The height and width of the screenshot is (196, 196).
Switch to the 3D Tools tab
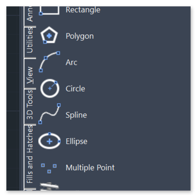(x=30, y=104)
